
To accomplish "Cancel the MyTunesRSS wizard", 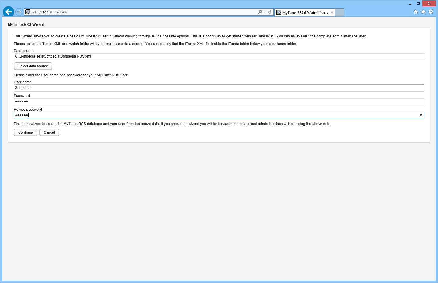I will tap(49, 132).
